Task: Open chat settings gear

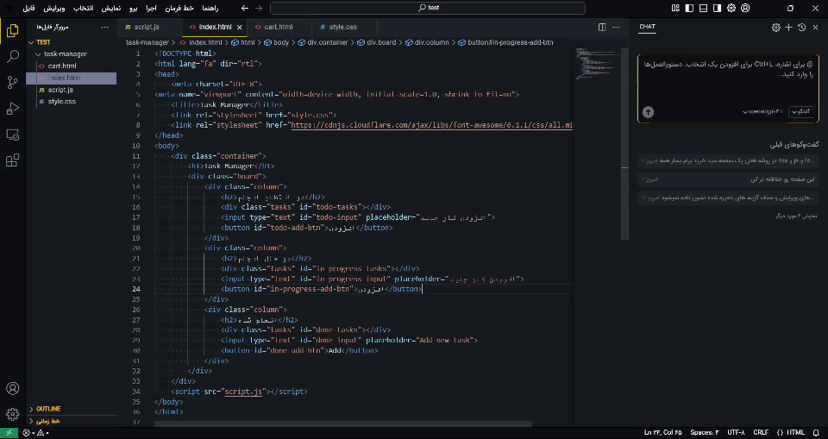Action: (775, 28)
